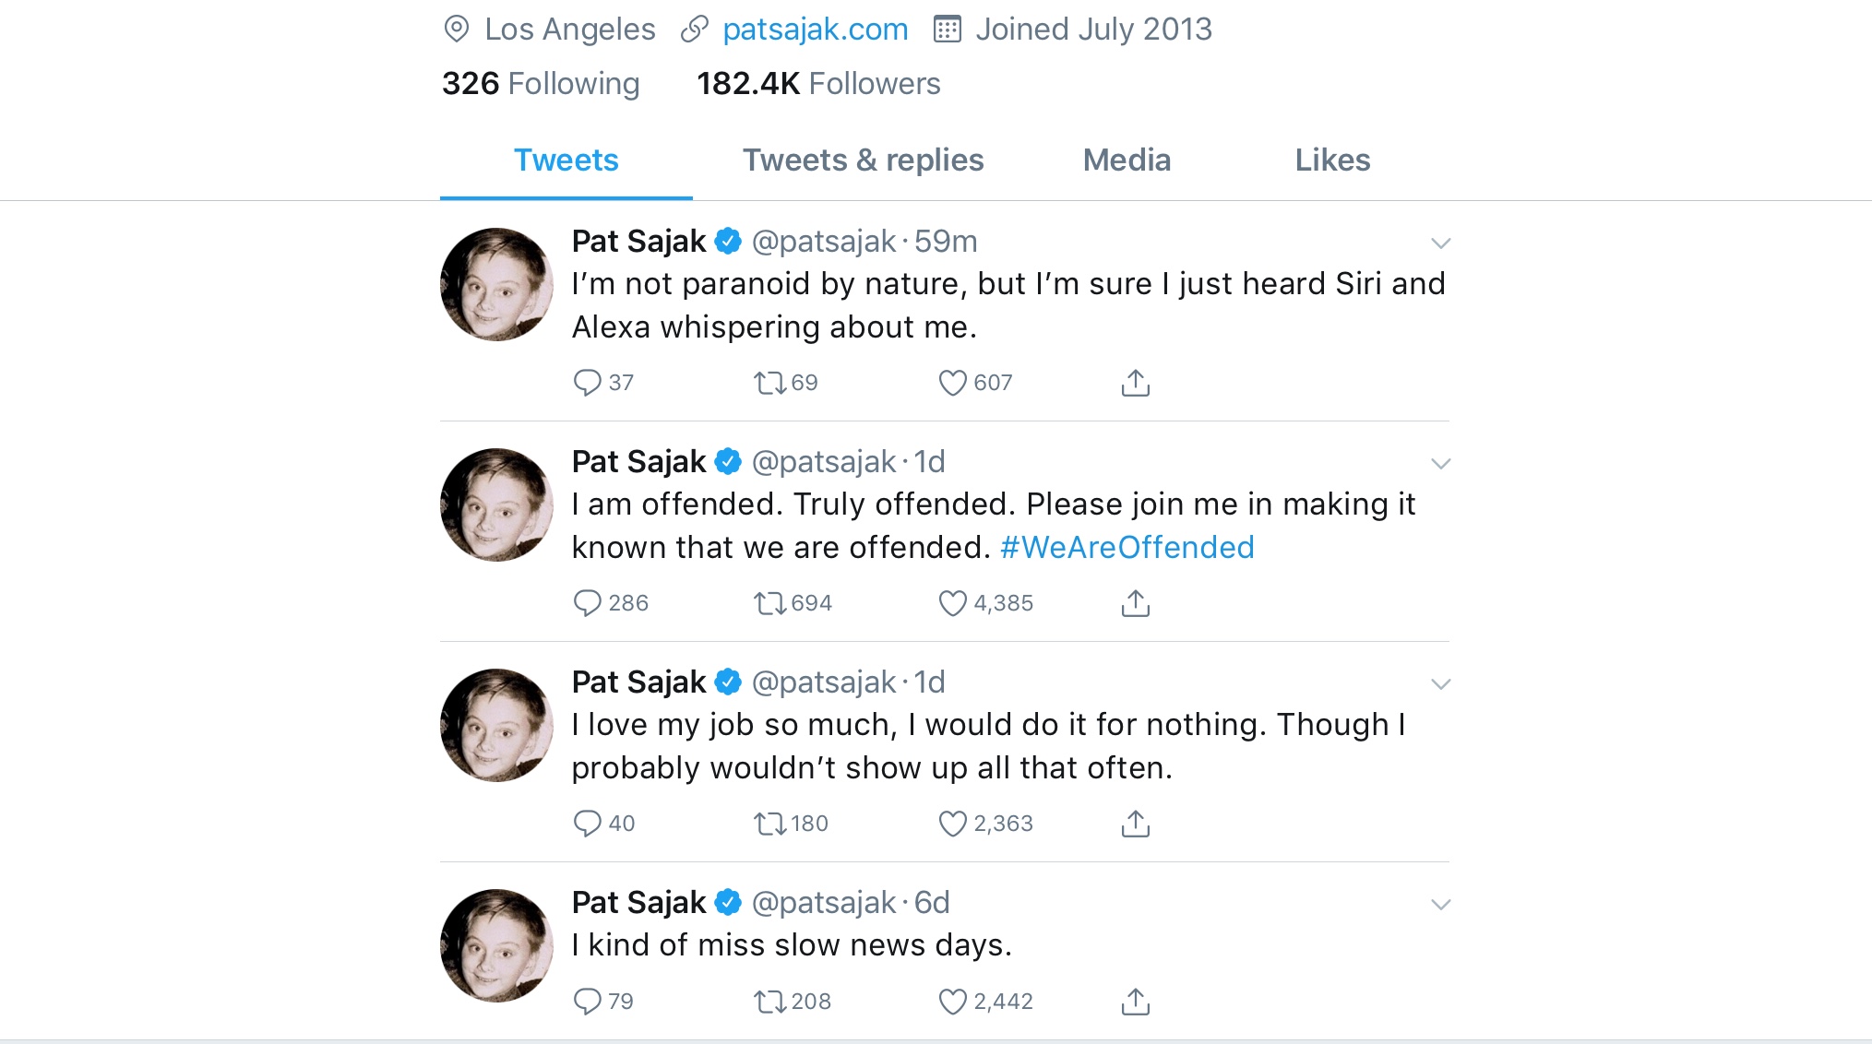1872x1044 pixels.
Task: Open options chevron on the 6d tweet
Action: (1440, 905)
